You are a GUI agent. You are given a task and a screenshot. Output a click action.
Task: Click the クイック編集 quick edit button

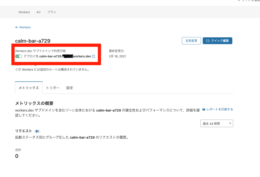(x=217, y=41)
